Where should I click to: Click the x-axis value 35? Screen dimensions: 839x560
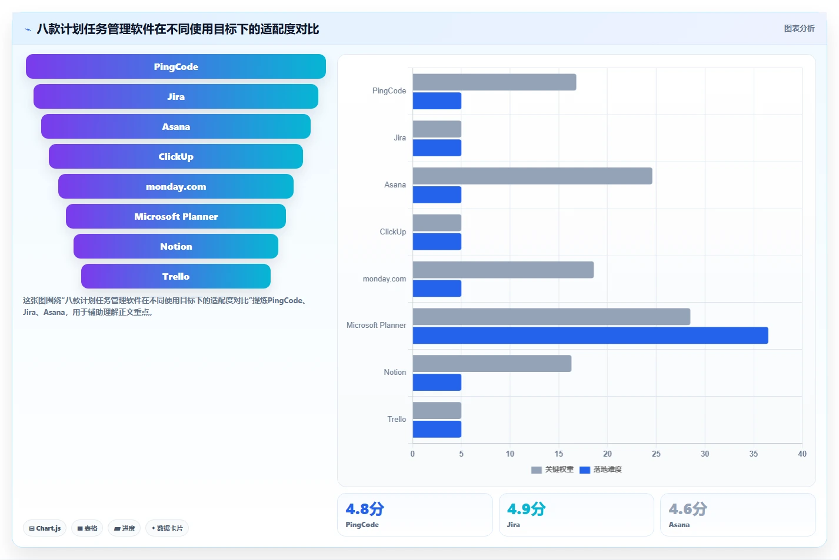coord(754,454)
